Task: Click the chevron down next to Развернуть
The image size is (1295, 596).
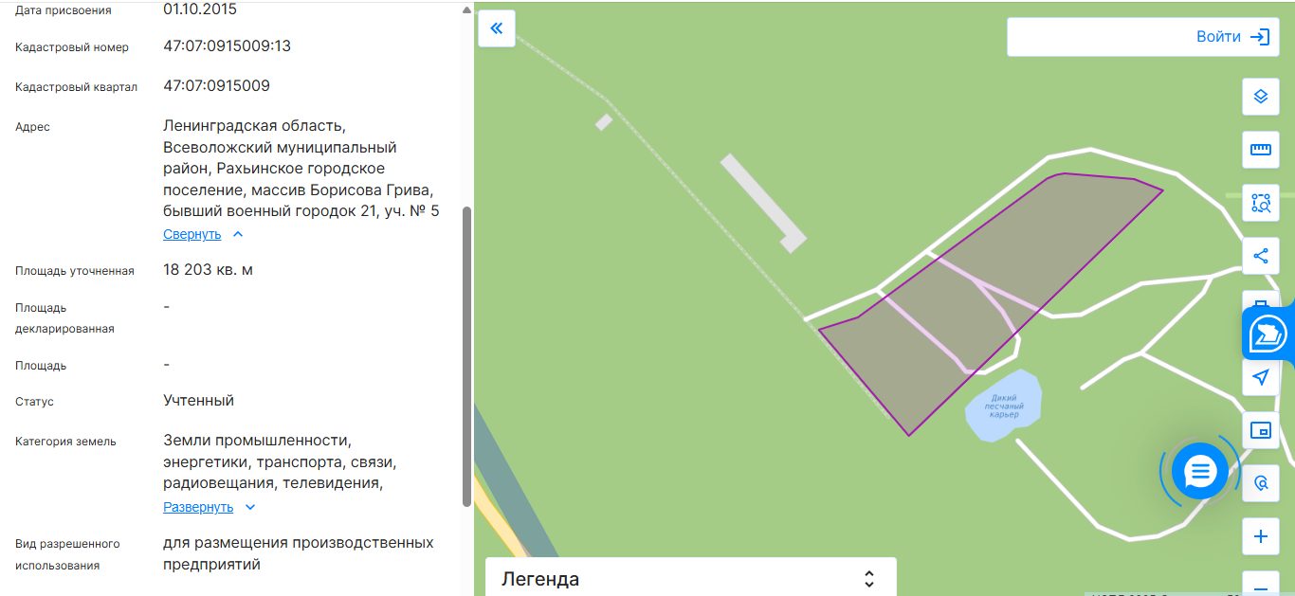Action: pos(250,507)
